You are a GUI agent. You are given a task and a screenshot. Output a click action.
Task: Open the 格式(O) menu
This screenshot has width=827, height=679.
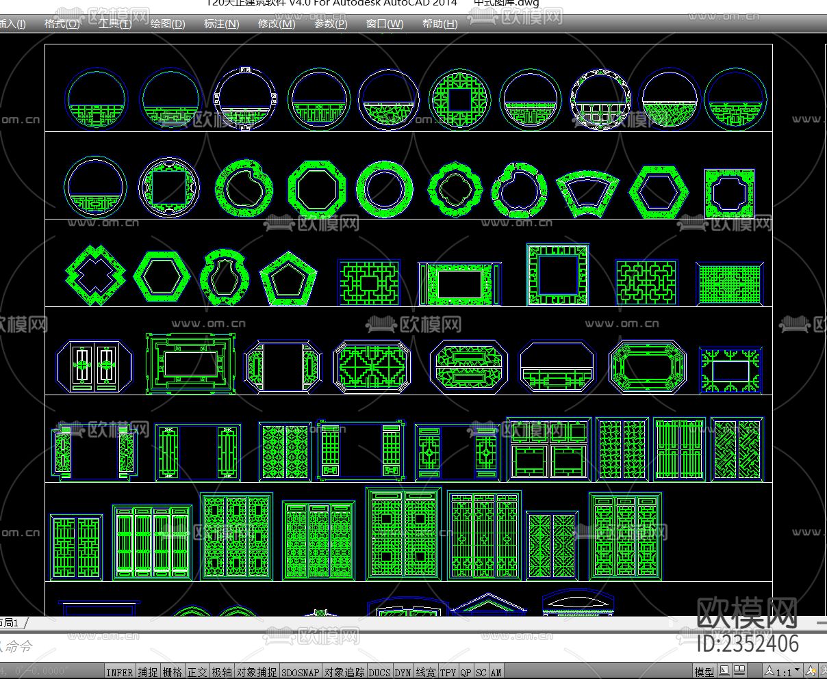tap(62, 24)
